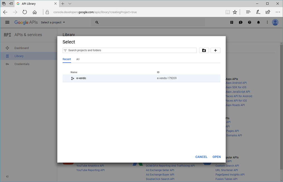Open a new browser tab
This screenshot has height=182, width=283.
pos(63,4)
